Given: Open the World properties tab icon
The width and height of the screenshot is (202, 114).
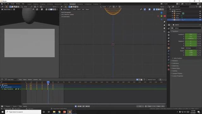Looking at the screenshot, I should (x=169, y=44).
